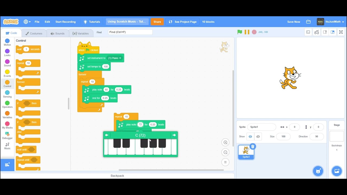347x195 pixels.
Task: Click the Find (Ctrl+F) search box
Action: (x=130, y=32)
